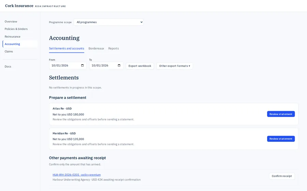Select the Settlements and accounts tab
The width and height of the screenshot is (307, 191).
67,48
